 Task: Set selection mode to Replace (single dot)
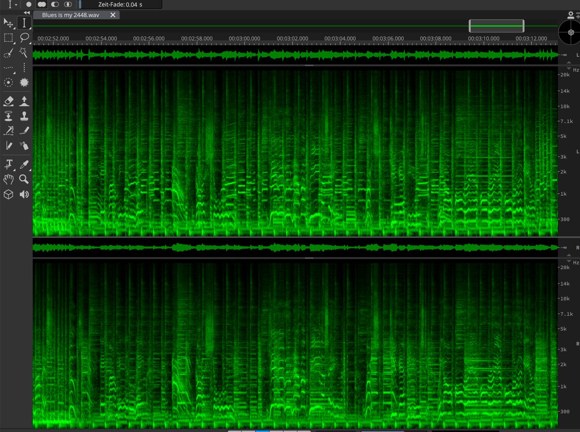click(29, 4)
